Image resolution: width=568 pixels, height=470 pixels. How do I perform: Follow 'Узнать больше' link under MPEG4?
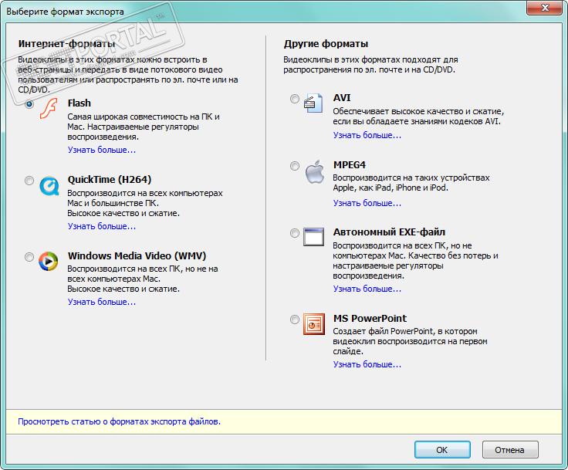click(x=367, y=203)
